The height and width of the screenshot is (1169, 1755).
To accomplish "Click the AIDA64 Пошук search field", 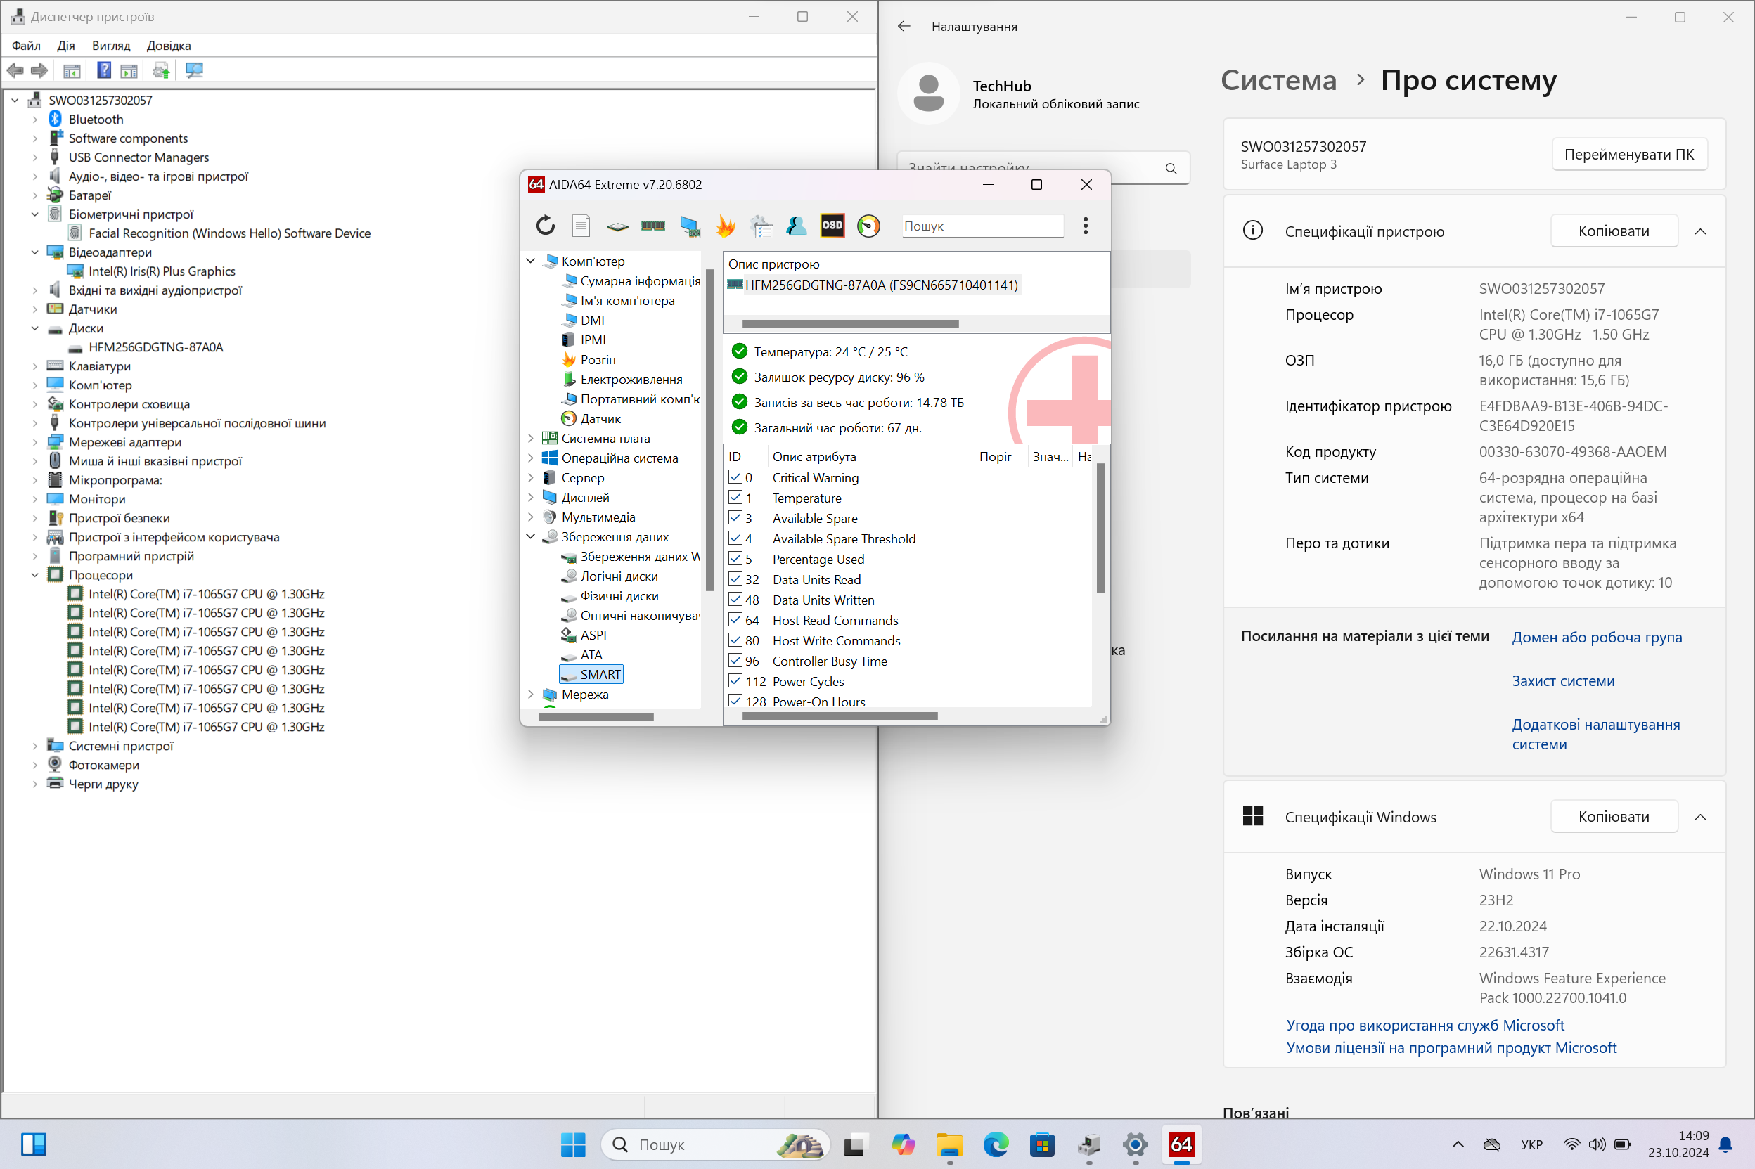I will pyautogui.click(x=983, y=226).
